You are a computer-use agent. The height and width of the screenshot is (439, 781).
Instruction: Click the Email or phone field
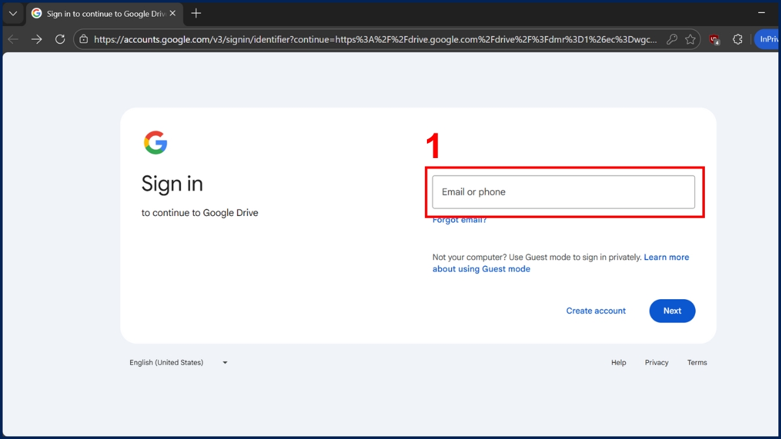point(563,192)
